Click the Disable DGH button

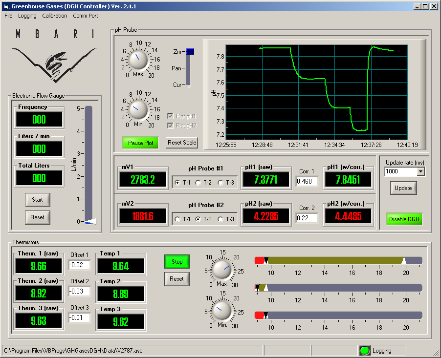404,219
